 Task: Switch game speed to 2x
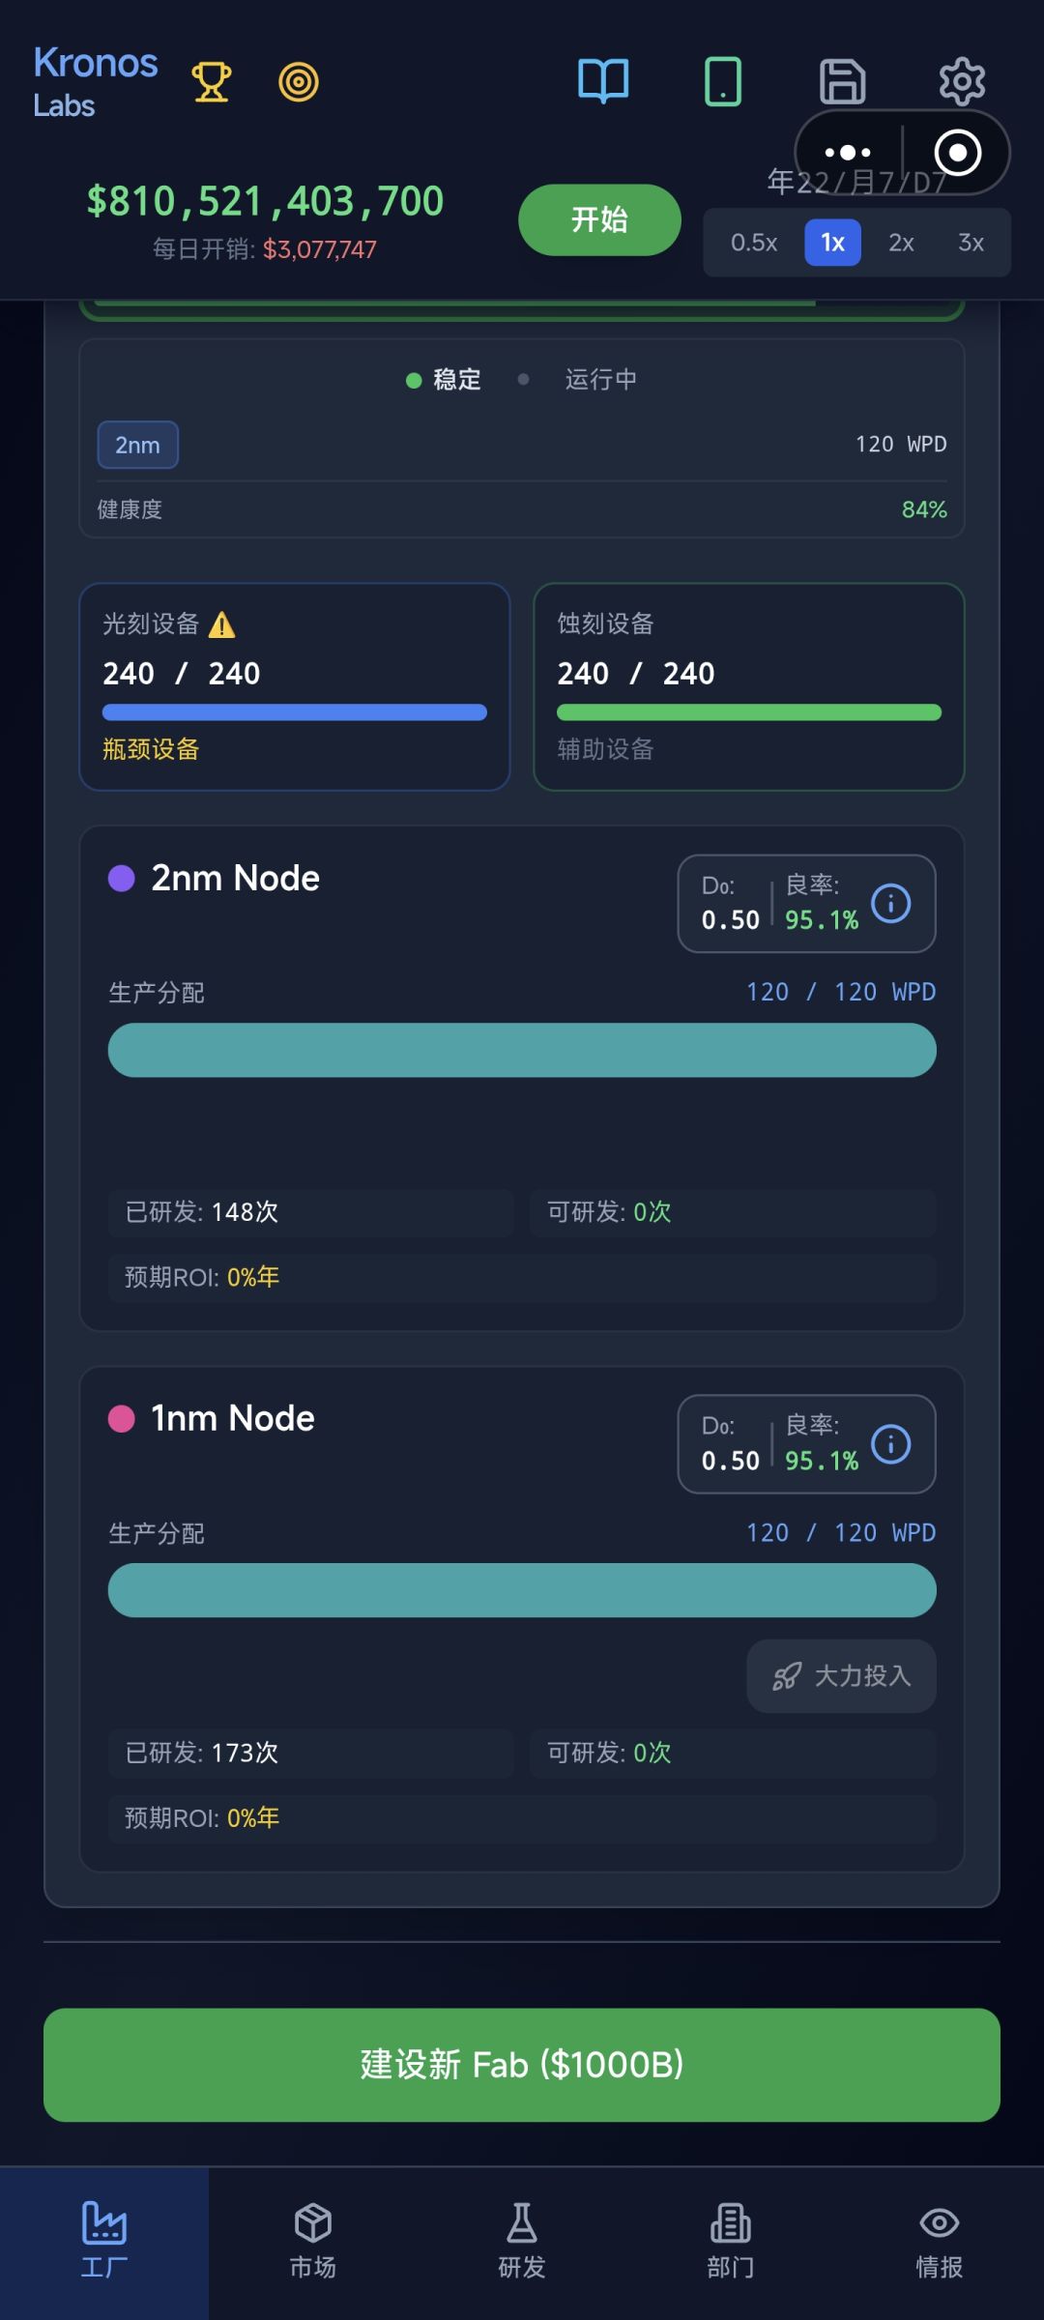(x=901, y=243)
